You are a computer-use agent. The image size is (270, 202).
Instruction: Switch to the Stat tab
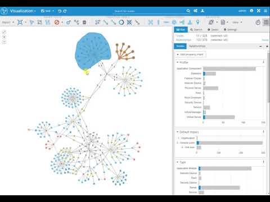[181, 30]
